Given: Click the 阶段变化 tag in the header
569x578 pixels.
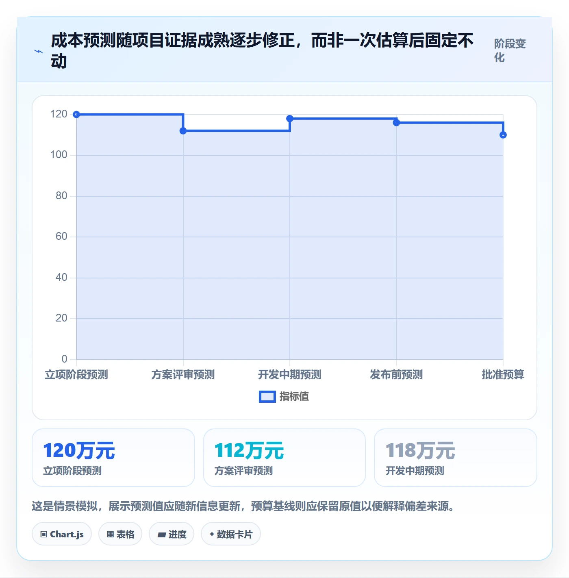Looking at the screenshot, I should click(x=510, y=50).
